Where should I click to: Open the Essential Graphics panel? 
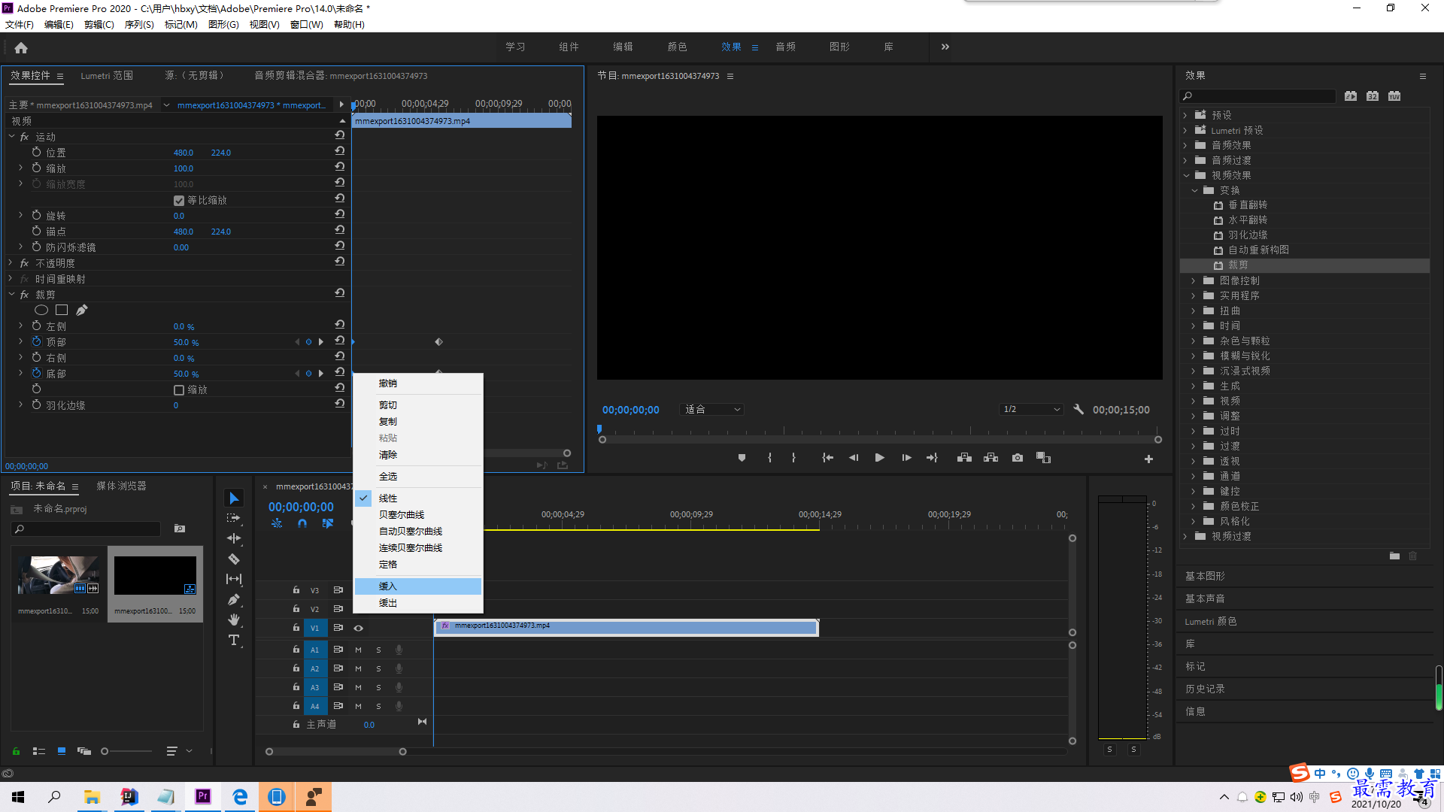[x=1205, y=576]
